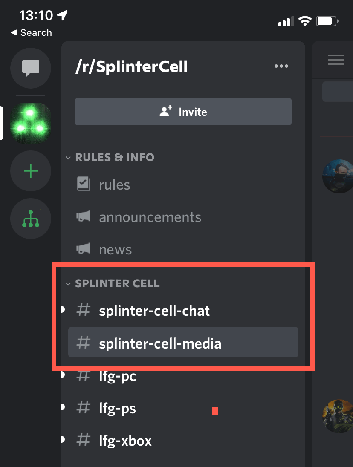Tap the /r/SplinterCell server title
The width and height of the screenshot is (353, 467).
tap(131, 66)
